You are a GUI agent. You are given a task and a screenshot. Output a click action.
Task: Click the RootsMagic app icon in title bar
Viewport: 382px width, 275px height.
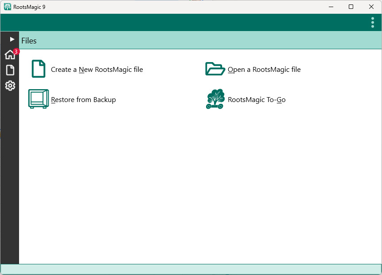tap(8, 7)
